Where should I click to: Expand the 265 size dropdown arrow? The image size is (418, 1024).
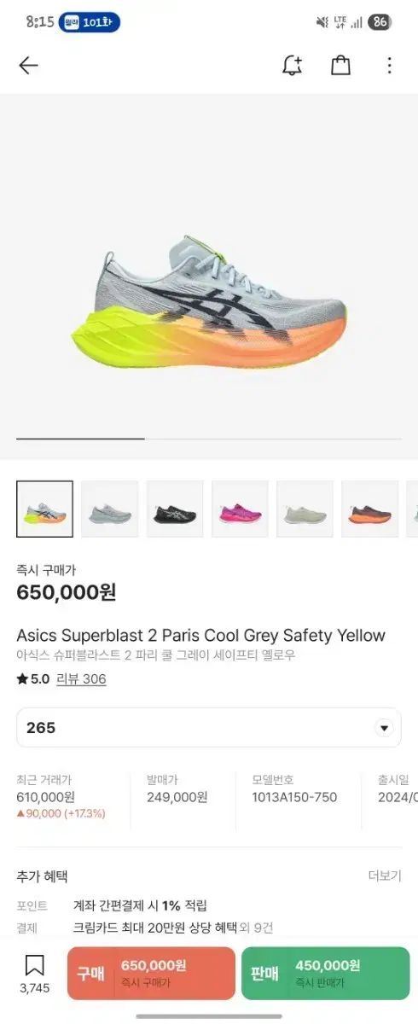pos(384,728)
